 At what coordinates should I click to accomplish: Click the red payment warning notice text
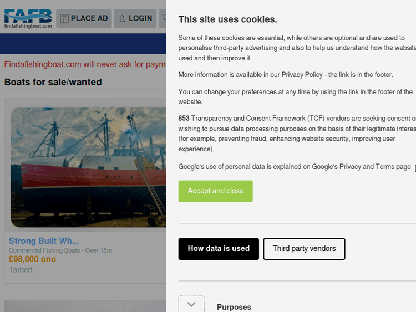[83, 64]
